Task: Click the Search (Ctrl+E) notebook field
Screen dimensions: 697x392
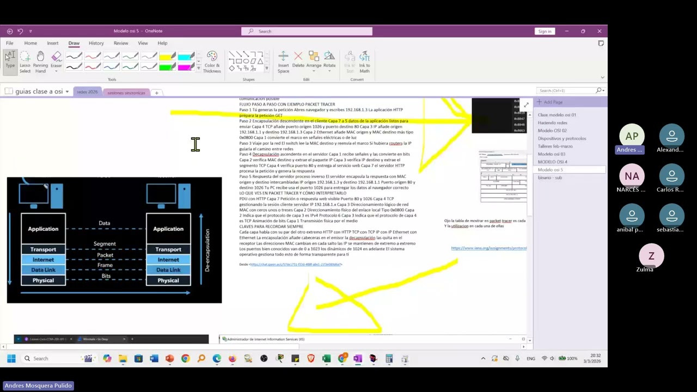Action: click(x=570, y=90)
